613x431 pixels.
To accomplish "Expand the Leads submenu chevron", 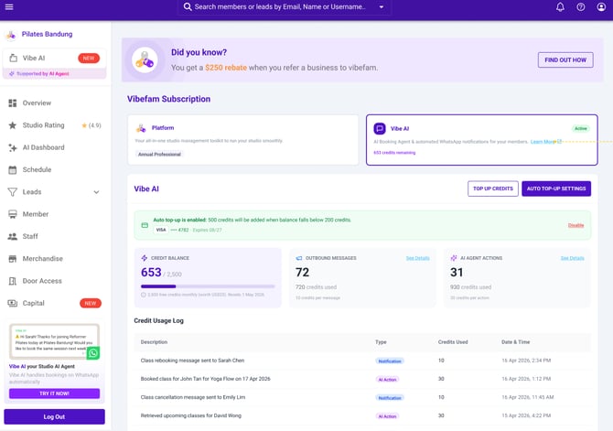I will [x=96, y=192].
